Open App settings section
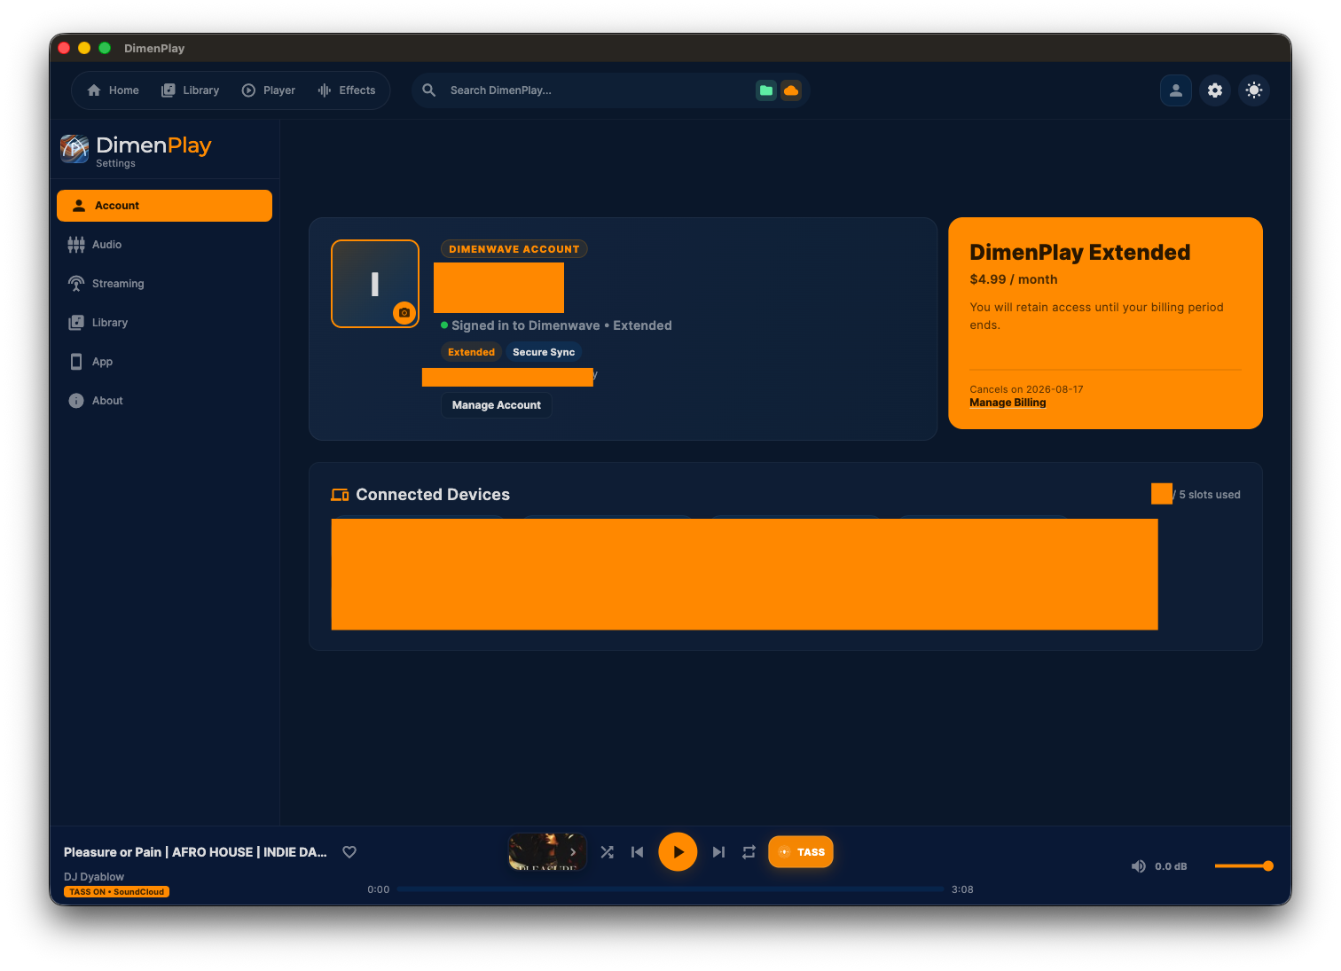Image resolution: width=1341 pixels, height=971 pixels. pos(164,362)
